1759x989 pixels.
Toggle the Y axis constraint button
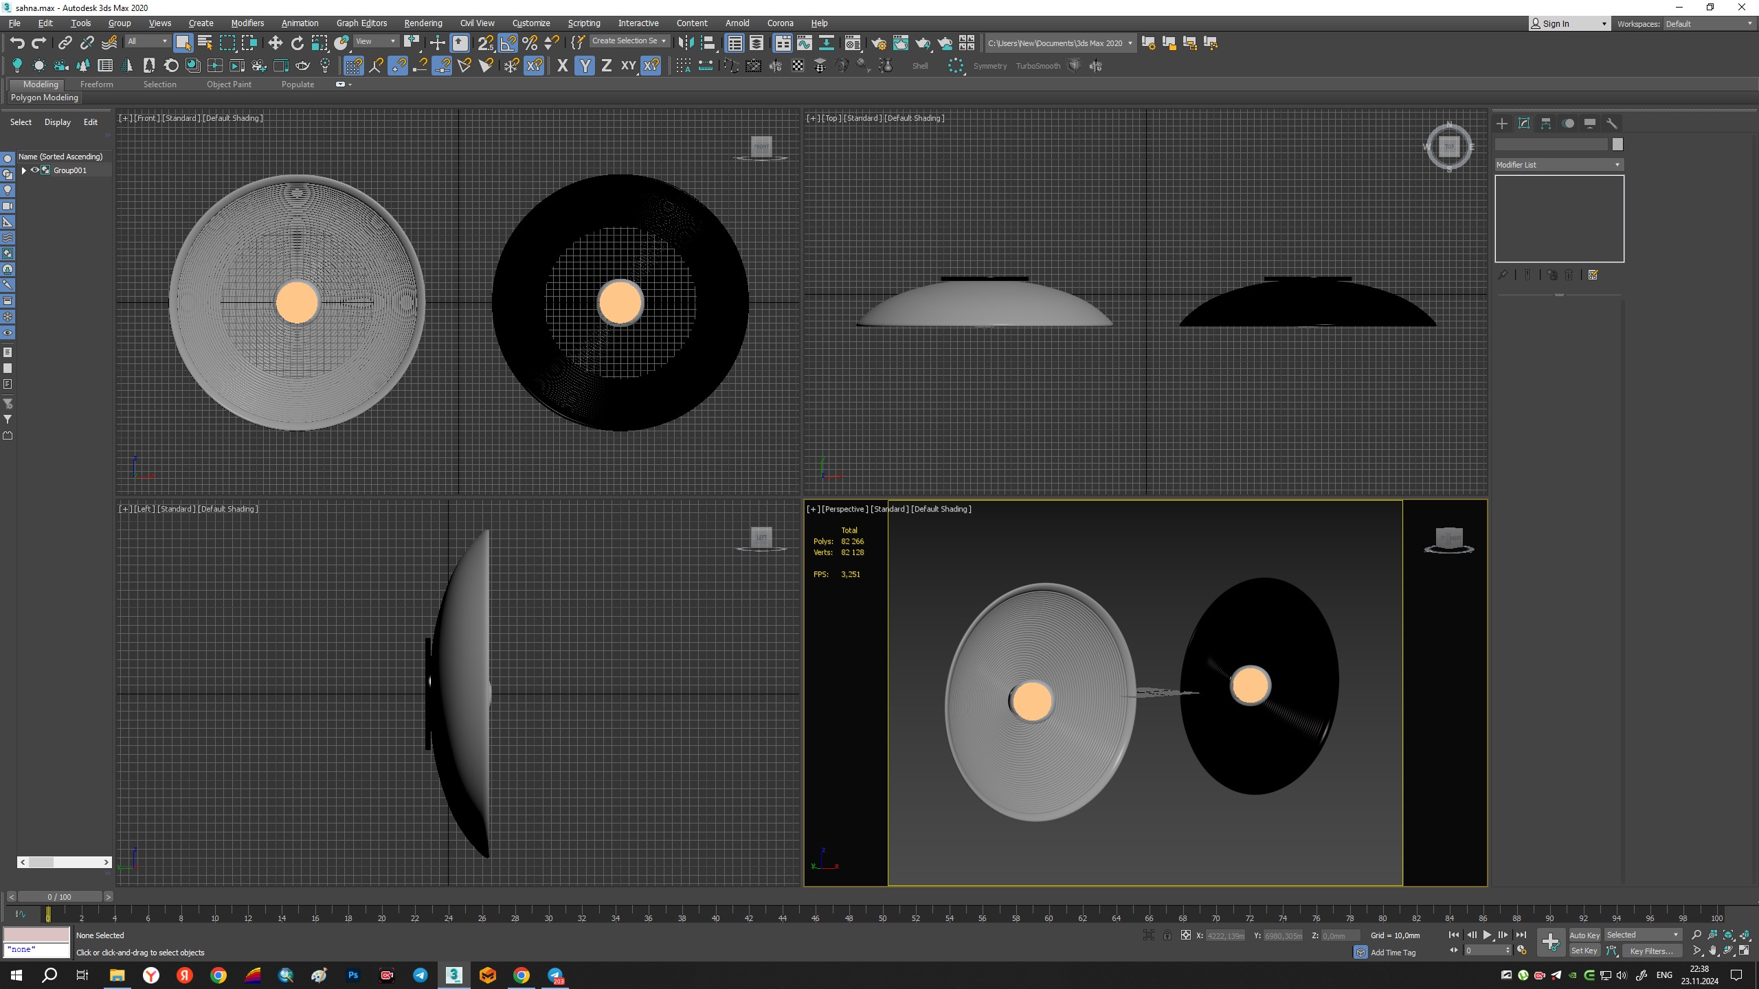coord(584,66)
